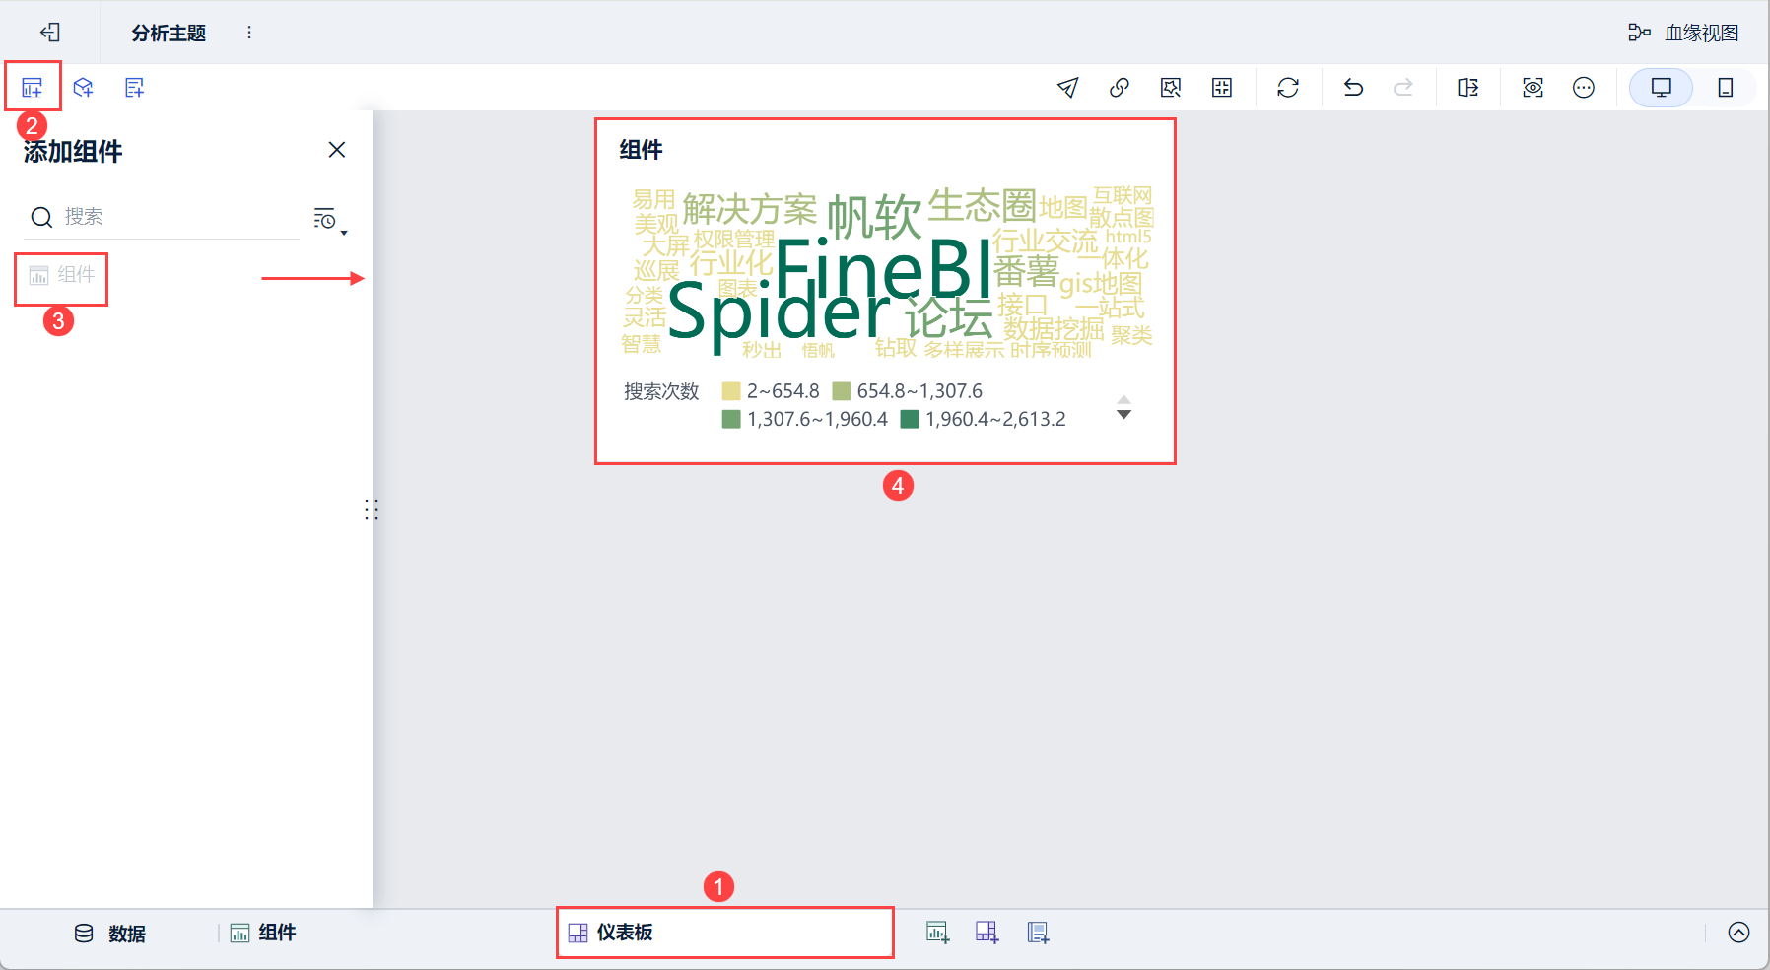Click the export image icon in toolbar

pyautogui.click(x=1170, y=88)
